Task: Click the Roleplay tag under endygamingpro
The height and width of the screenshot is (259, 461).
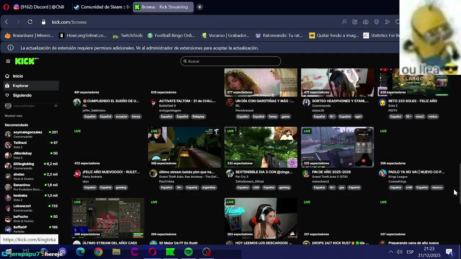Action: [x=198, y=117]
